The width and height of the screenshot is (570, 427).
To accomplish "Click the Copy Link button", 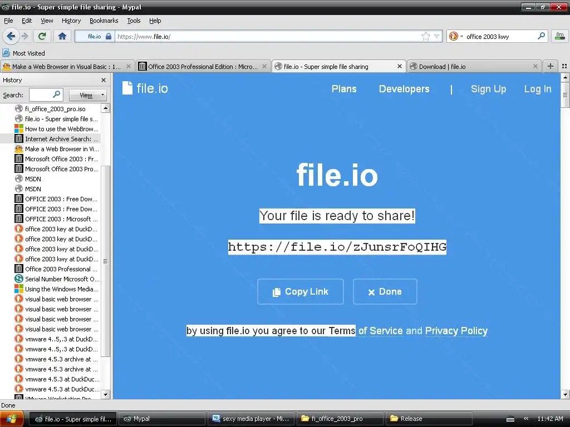I will 300,291.
